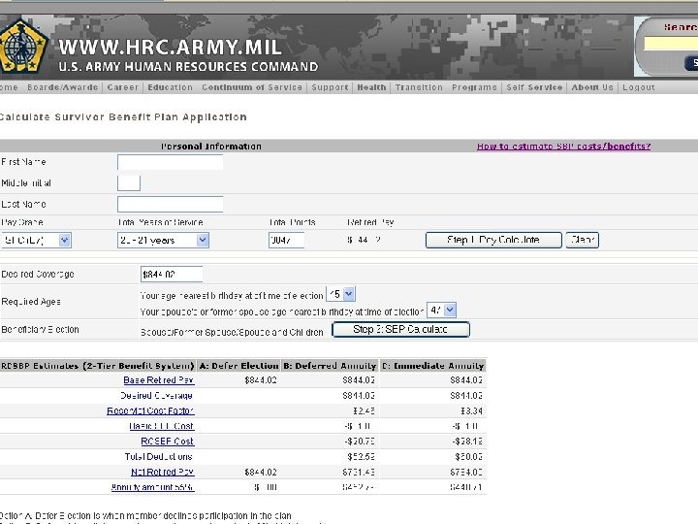Open How to estimate SBP costs/benefits link

[563, 147]
